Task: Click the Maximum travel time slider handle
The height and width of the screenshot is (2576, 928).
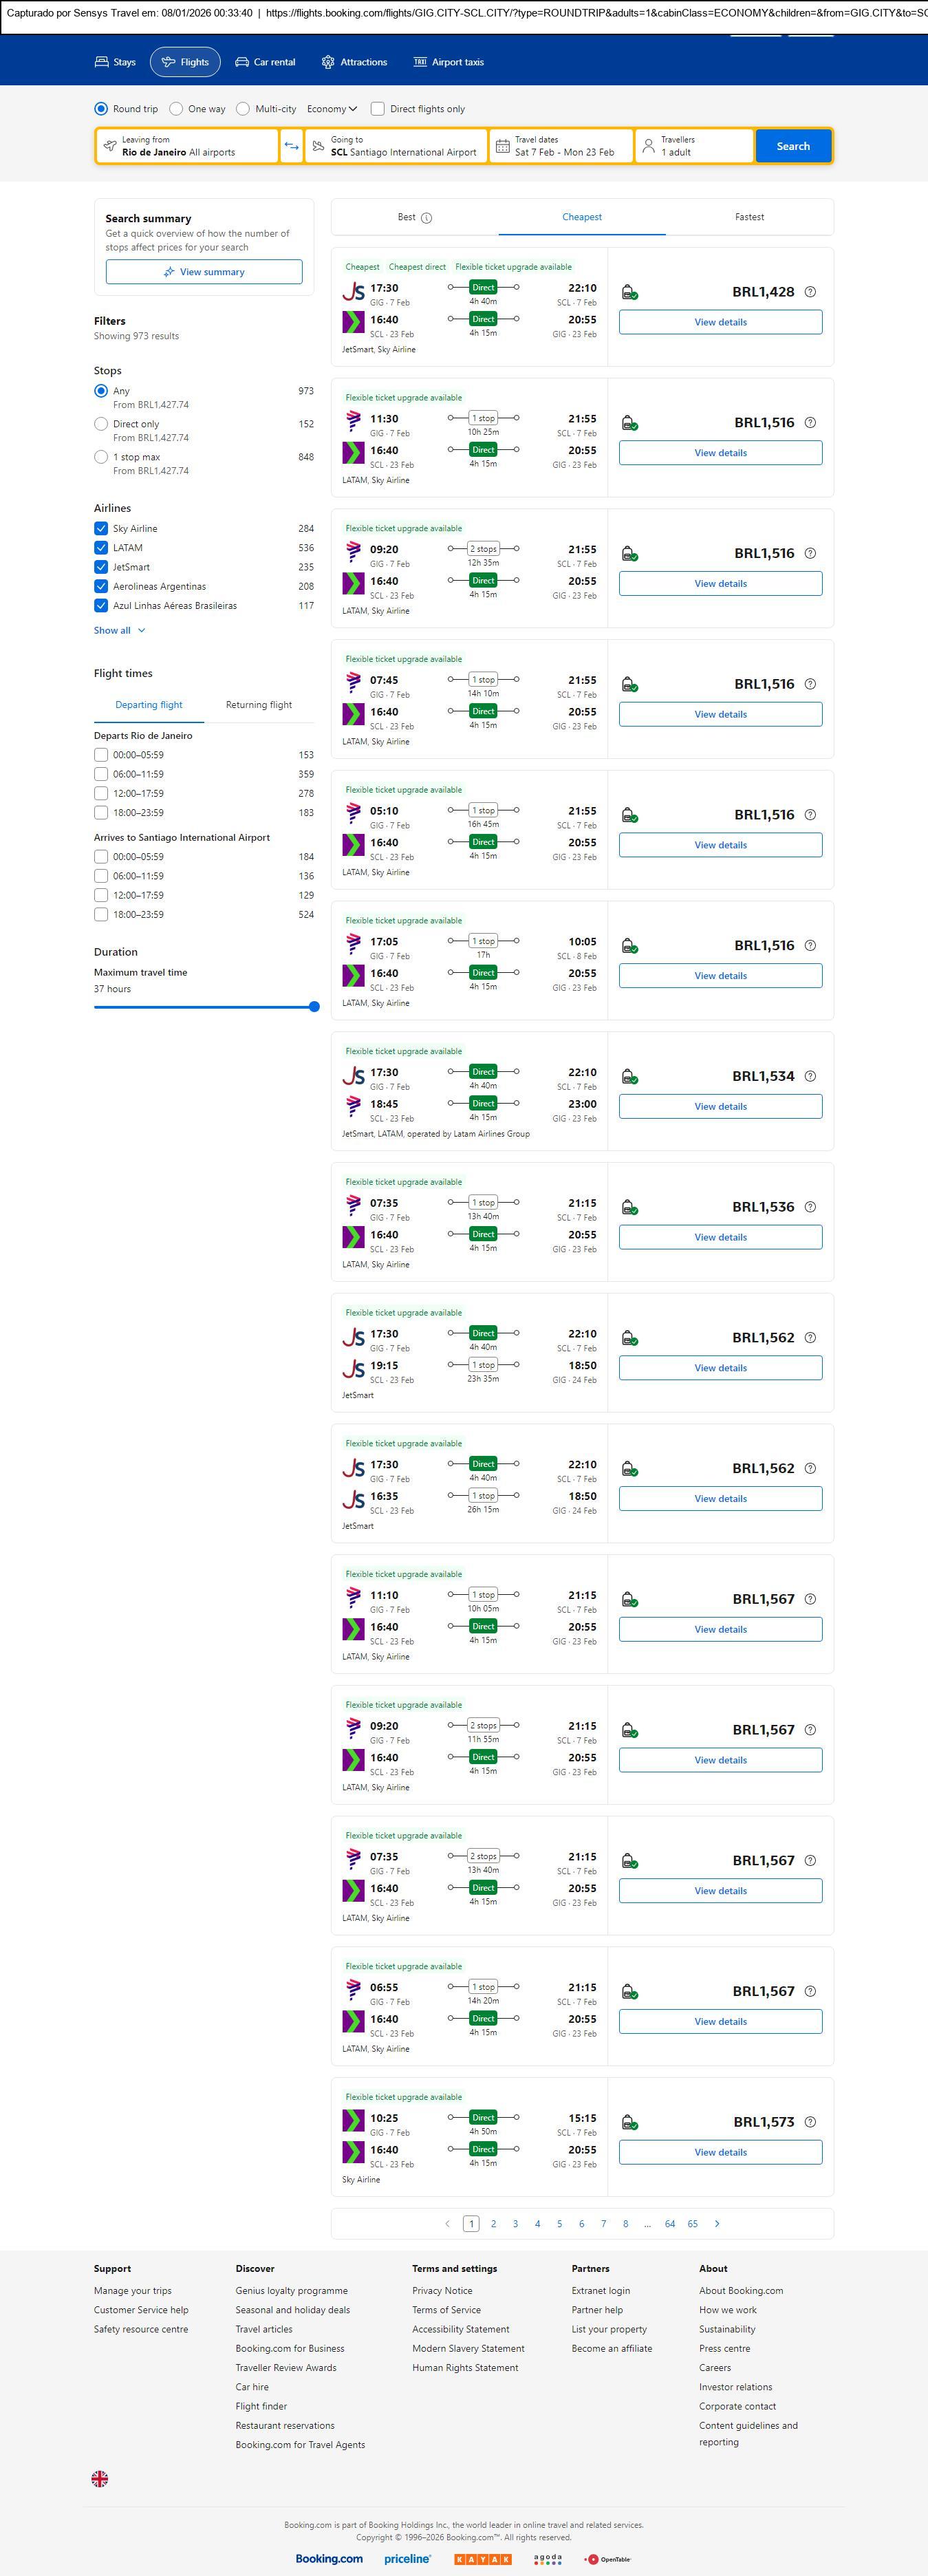Action: pos(314,1007)
